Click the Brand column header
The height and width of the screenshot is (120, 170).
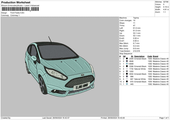(x=156, y=56)
